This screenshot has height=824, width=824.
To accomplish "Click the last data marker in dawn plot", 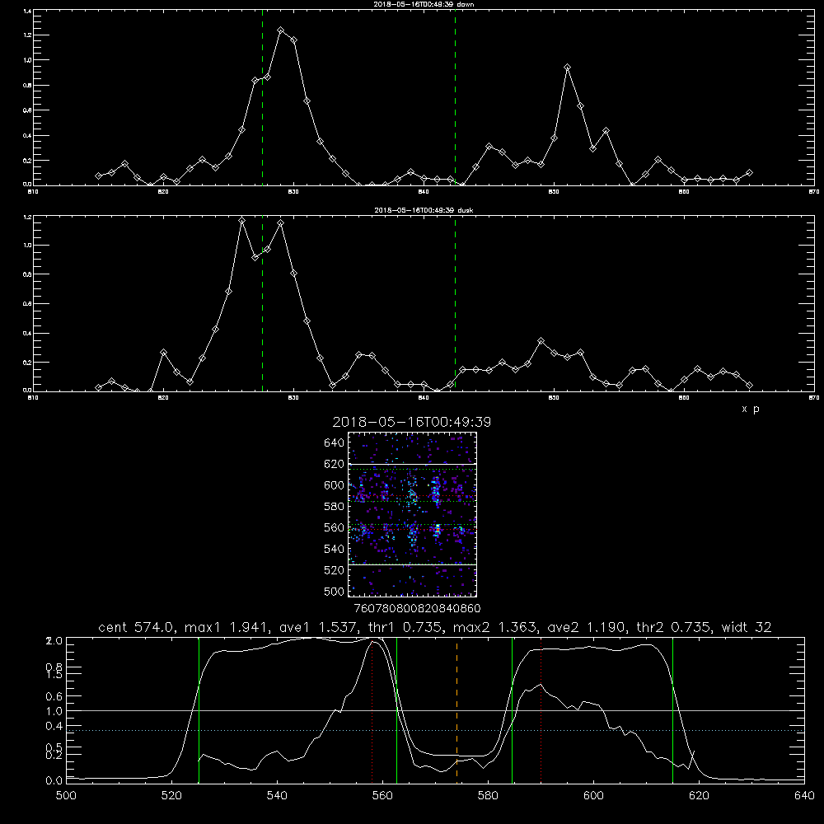I will (749, 172).
